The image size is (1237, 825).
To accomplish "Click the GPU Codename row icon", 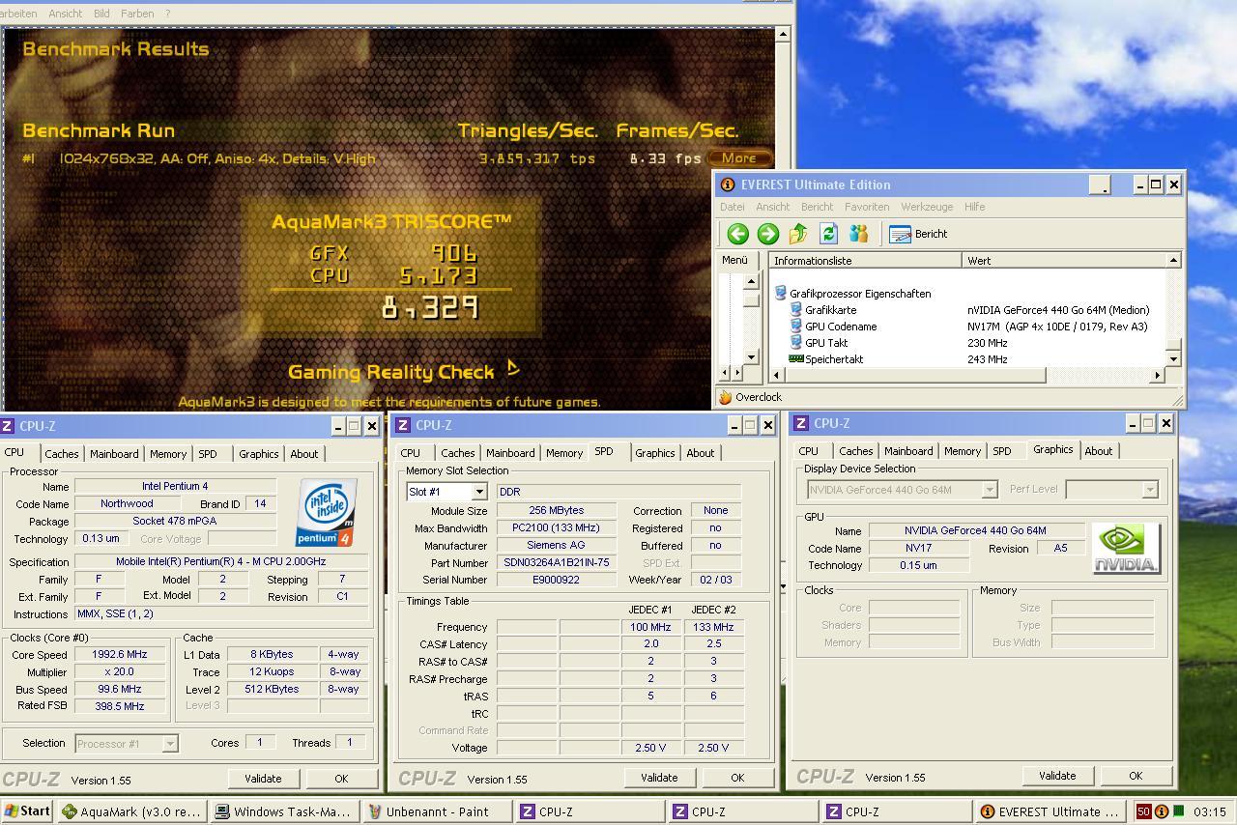I will click(x=796, y=326).
